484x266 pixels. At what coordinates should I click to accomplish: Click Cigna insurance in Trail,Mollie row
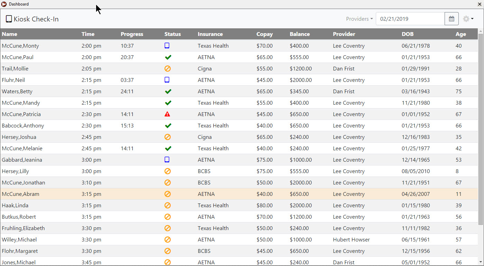(205, 68)
